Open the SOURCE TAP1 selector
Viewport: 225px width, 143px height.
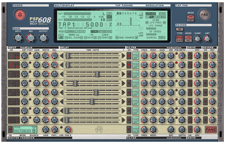[x=162, y=37]
